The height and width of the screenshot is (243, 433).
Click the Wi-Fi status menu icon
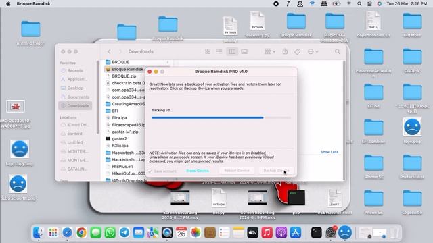[312, 3]
